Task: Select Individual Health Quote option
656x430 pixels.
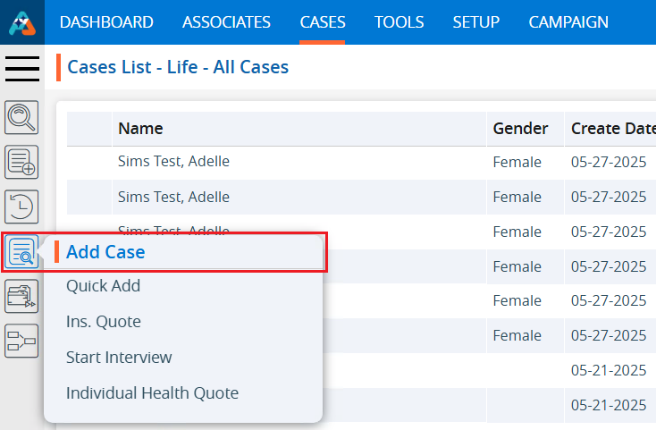Action: 152,392
